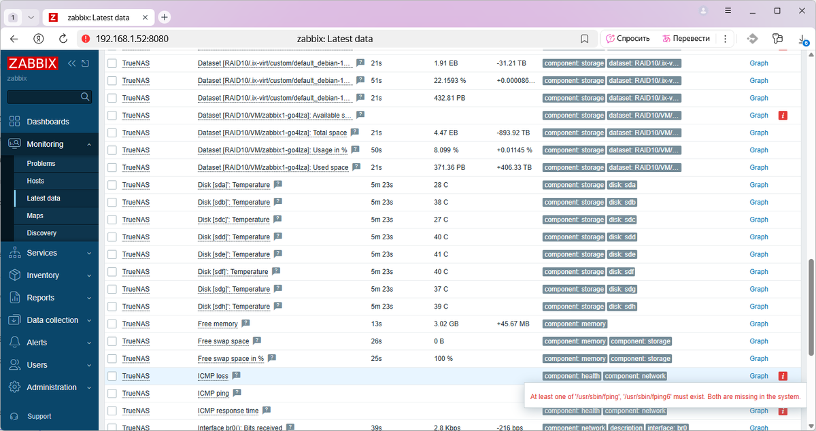Check the Disk [sda] Temperature row

coord(112,185)
